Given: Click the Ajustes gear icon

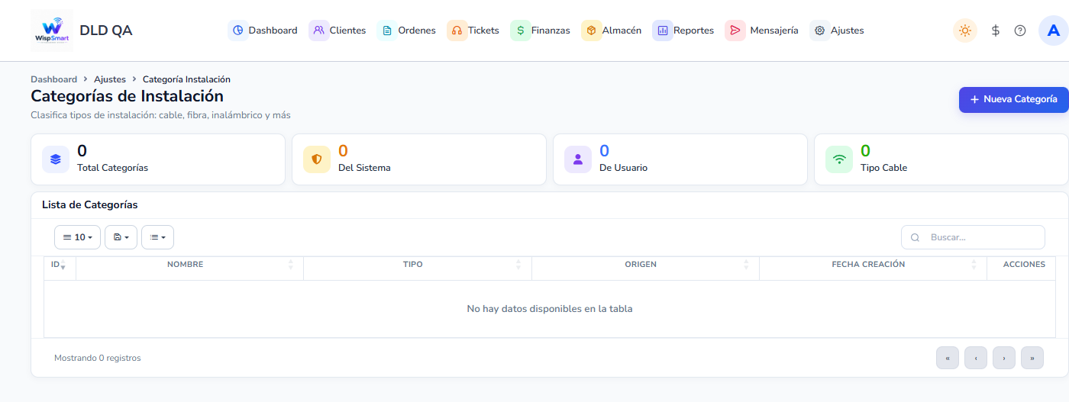Looking at the screenshot, I should coord(820,31).
